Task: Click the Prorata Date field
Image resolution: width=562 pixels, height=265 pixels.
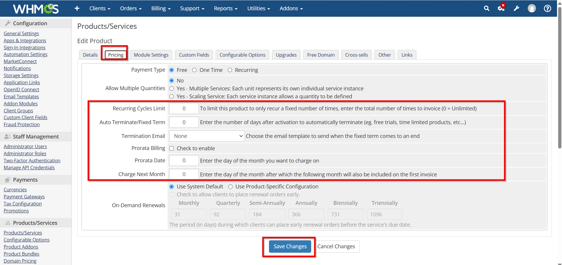Action: point(184,161)
